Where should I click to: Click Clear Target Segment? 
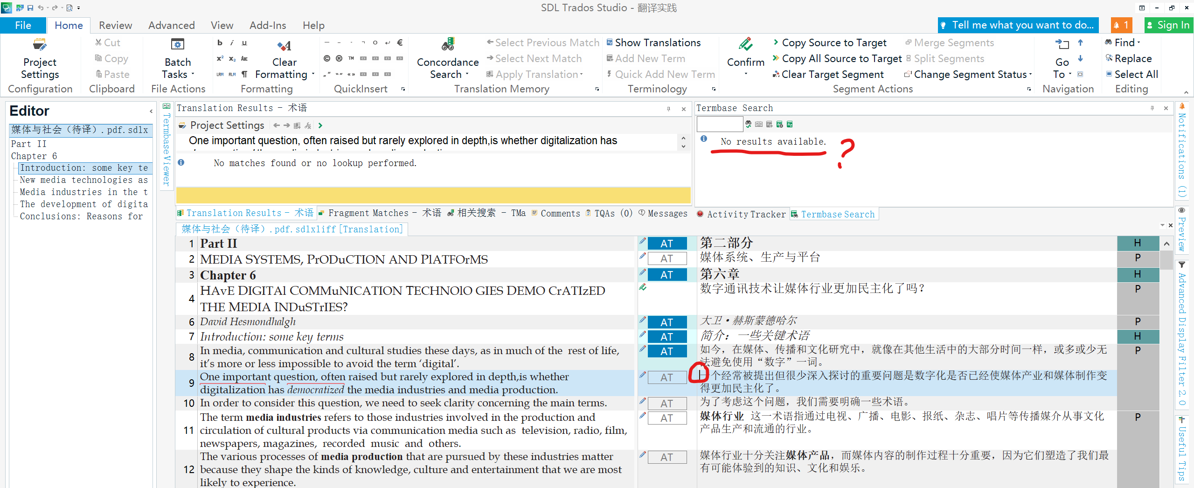coord(828,75)
